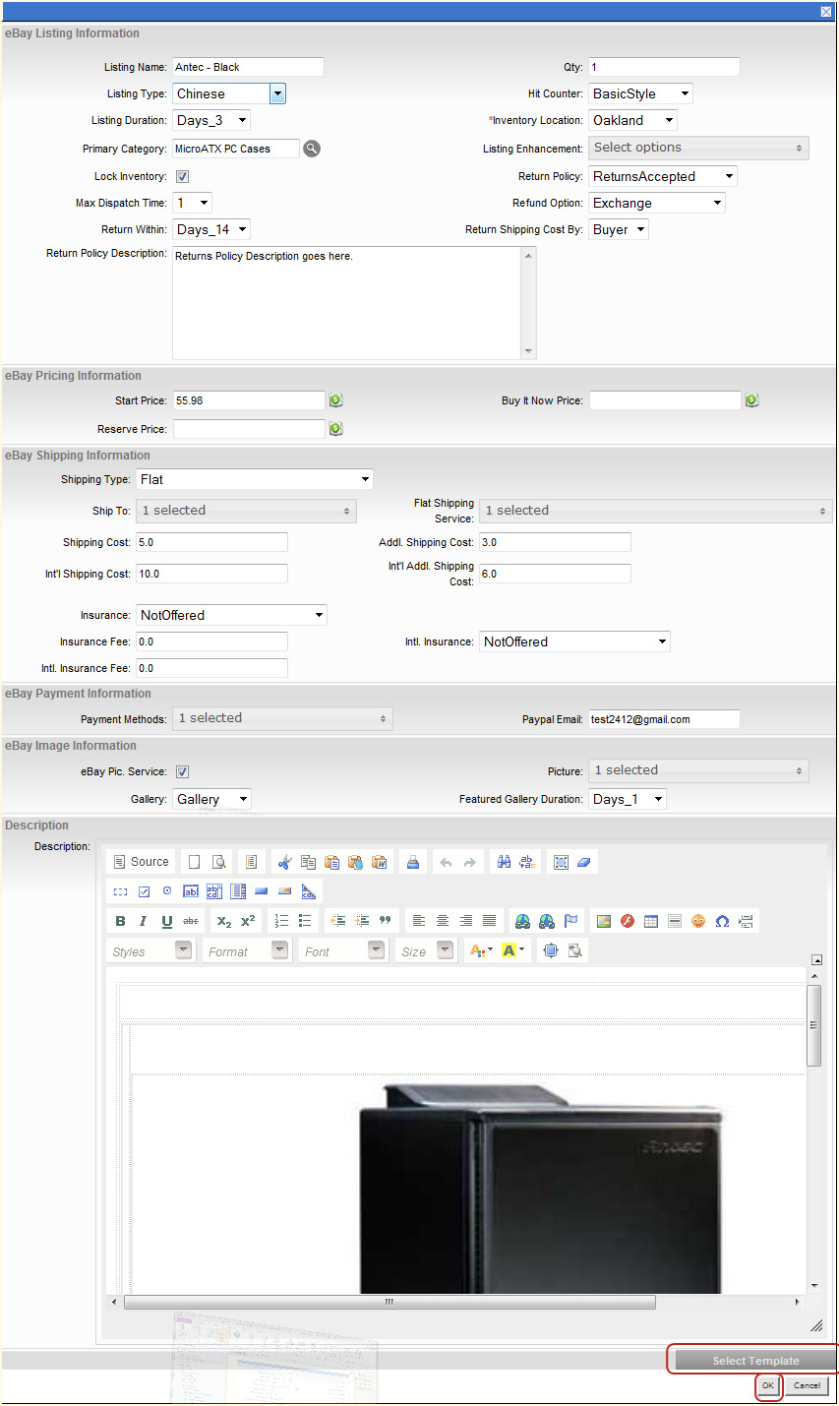
Task: Open the editor Templates icon
Action: [x=251, y=862]
